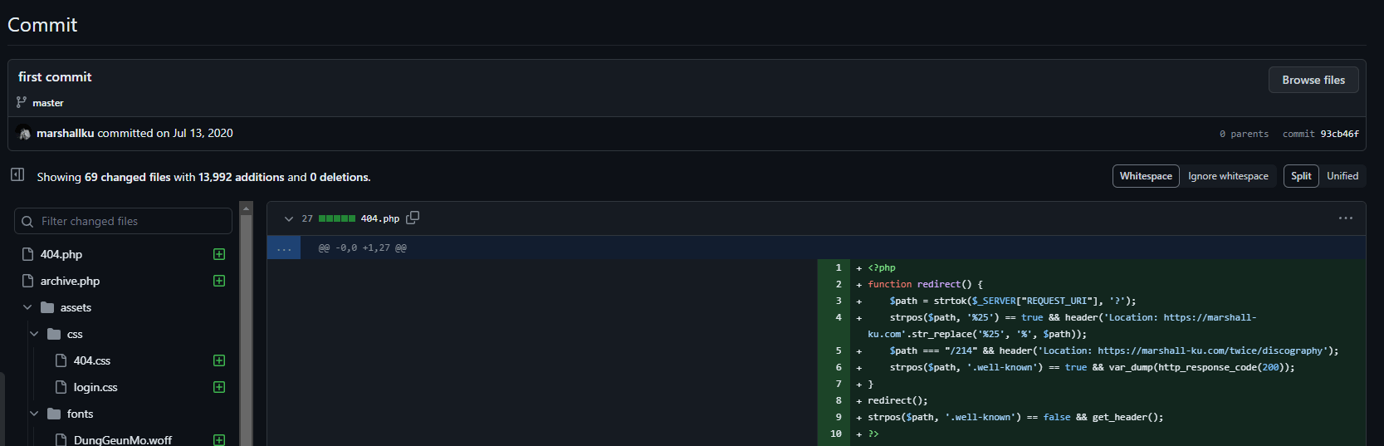
Task: Collapse the fonts folder in tree
Action: tap(34, 414)
